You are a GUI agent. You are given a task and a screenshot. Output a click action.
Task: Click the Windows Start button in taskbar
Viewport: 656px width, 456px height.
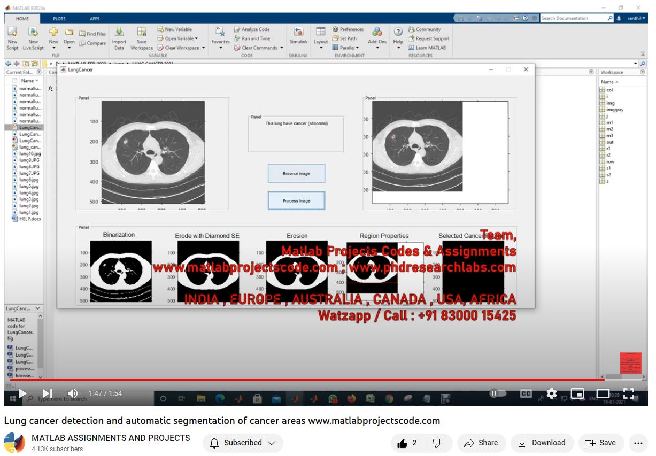point(12,399)
